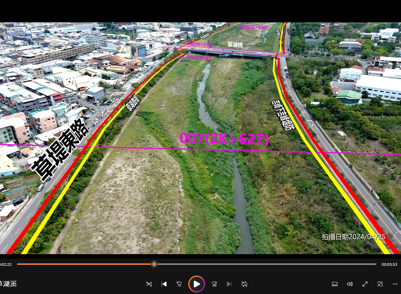Switch to mini player view
This screenshot has height=294, width=401.
pyautogui.click(x=380, y=284)
